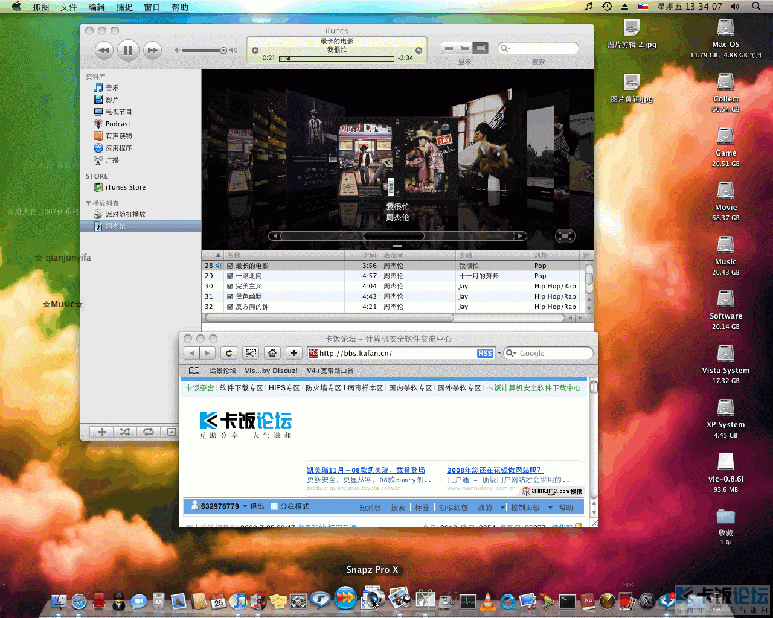The height and width of the screenshot is (618, 773).
Task: Uncheck song 黑色幽默
Action: pyautogui.click(x=229, y=296)
